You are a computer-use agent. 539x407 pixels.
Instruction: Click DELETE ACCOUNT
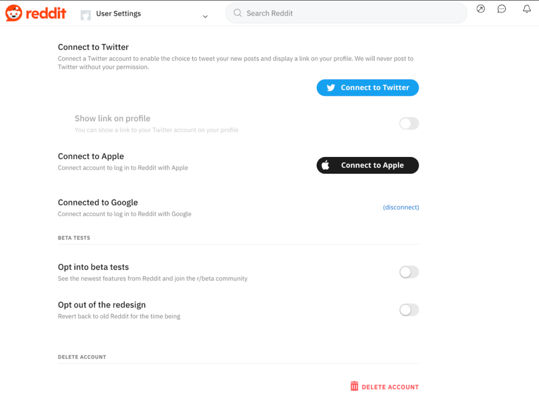[390, 386]
